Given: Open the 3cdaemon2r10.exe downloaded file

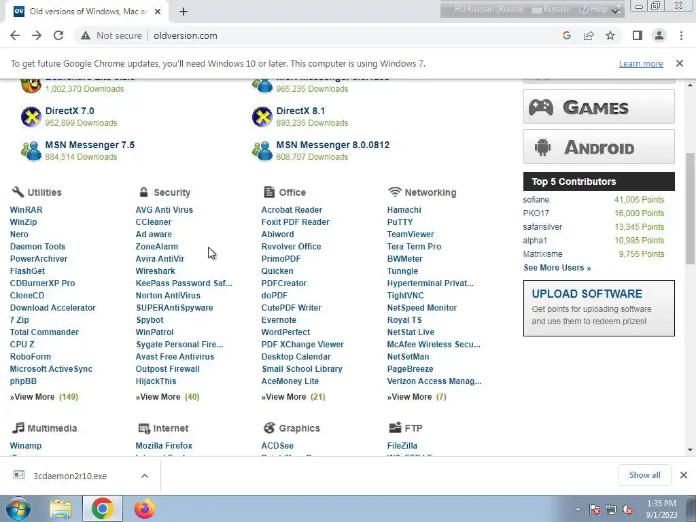Looking at the screenshot, I should pyautogui.click(x=70, y=476).
